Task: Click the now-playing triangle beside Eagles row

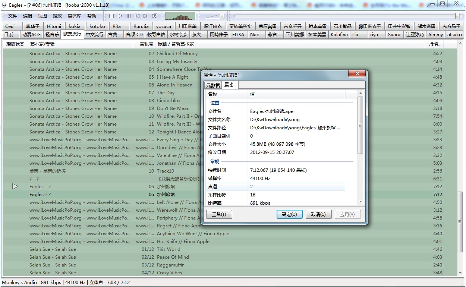Action: coord(15,186)
